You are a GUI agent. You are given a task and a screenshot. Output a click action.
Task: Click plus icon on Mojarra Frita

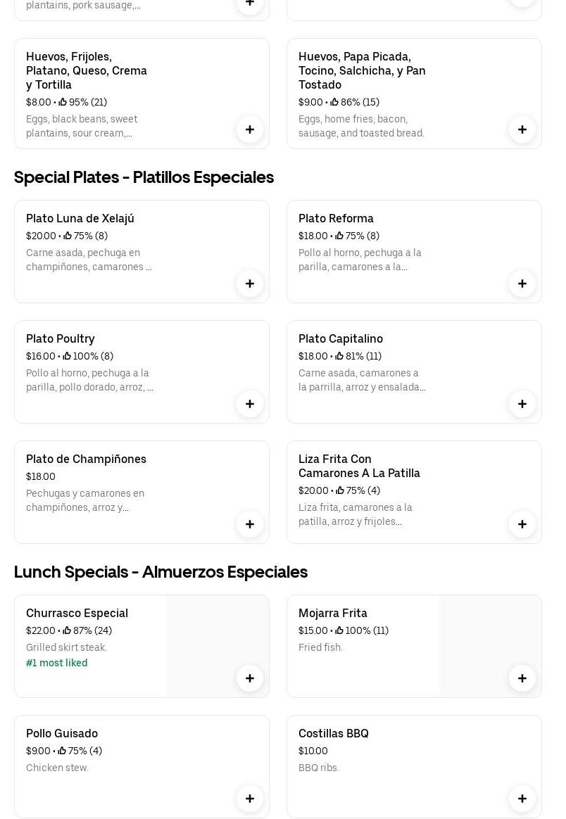pos(522,678)
